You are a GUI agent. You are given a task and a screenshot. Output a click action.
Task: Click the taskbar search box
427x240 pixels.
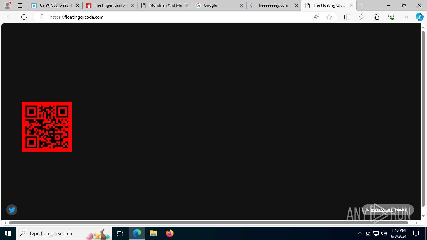click(64, 233)
